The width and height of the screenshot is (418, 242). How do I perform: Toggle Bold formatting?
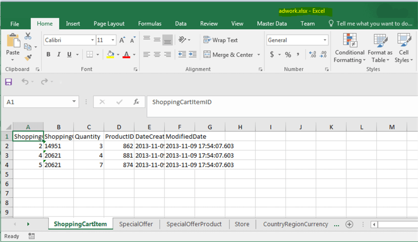click(x=48, y=55)
